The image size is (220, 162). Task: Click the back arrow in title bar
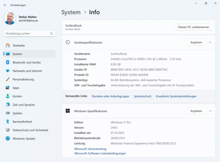coord(5,5)
